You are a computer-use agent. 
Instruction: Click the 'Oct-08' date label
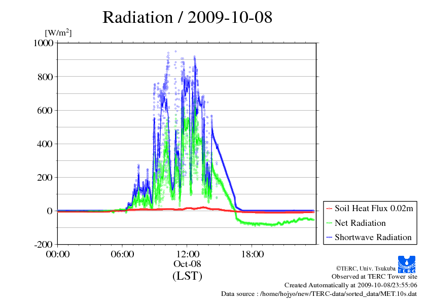pyautogui.click(x=187, y=264)
